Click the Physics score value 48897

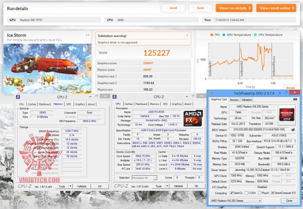(147, 70)
